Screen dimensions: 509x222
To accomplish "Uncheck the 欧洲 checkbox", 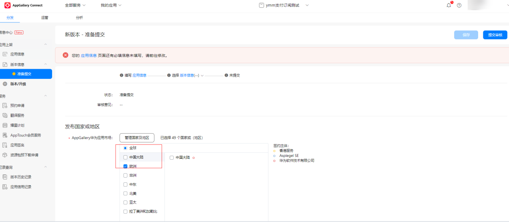I will point(126,166).
